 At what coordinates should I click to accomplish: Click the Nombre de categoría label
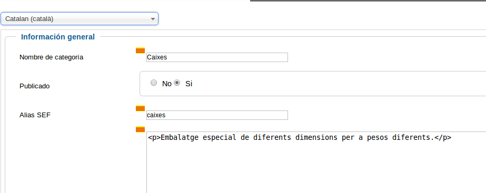[x=52, y=57]
